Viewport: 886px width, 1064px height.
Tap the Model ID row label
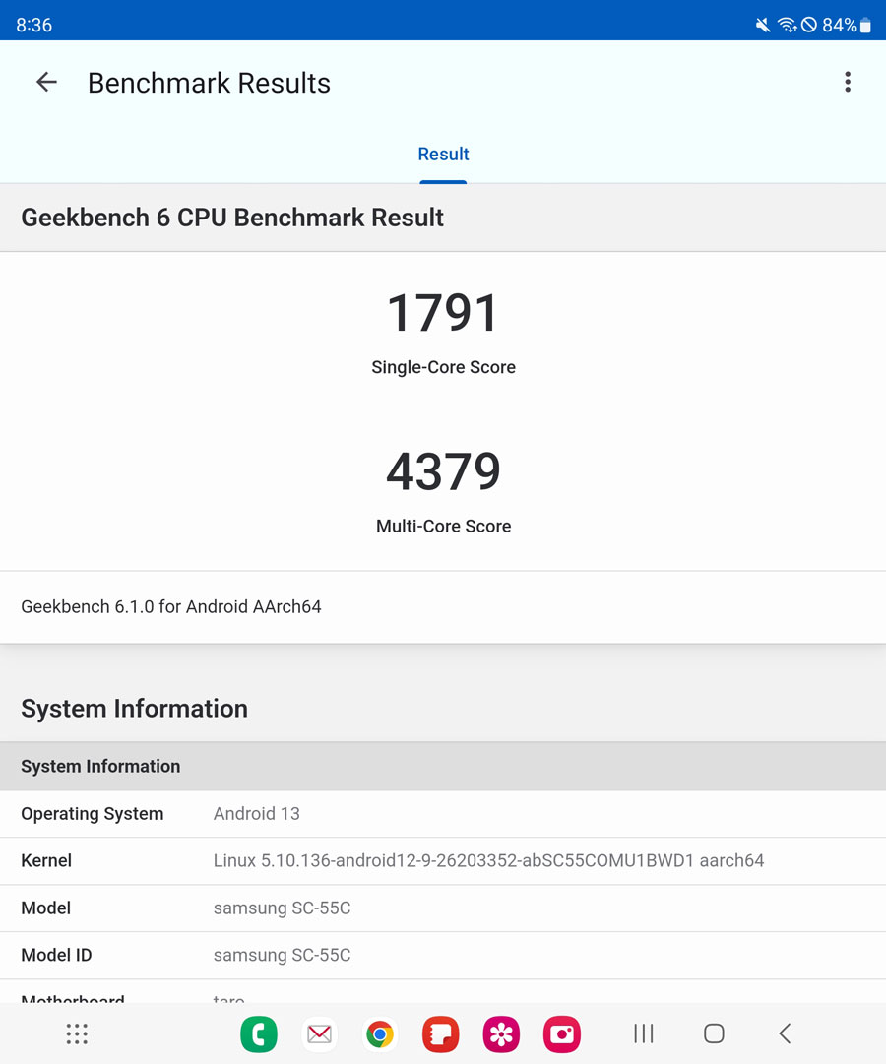(x=56, y=955)
